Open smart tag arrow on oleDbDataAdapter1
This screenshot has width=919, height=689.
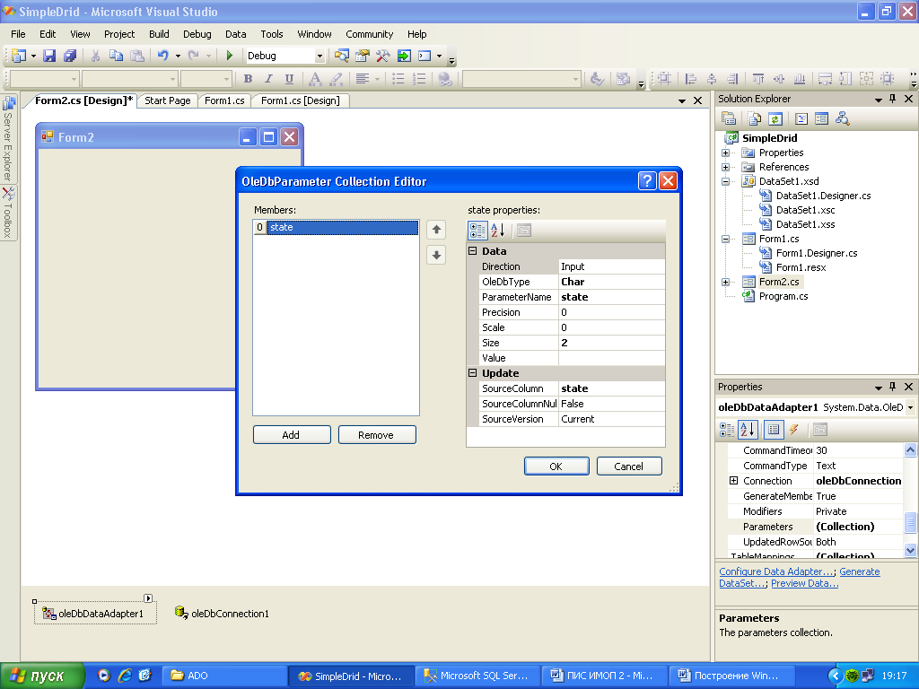148,598
